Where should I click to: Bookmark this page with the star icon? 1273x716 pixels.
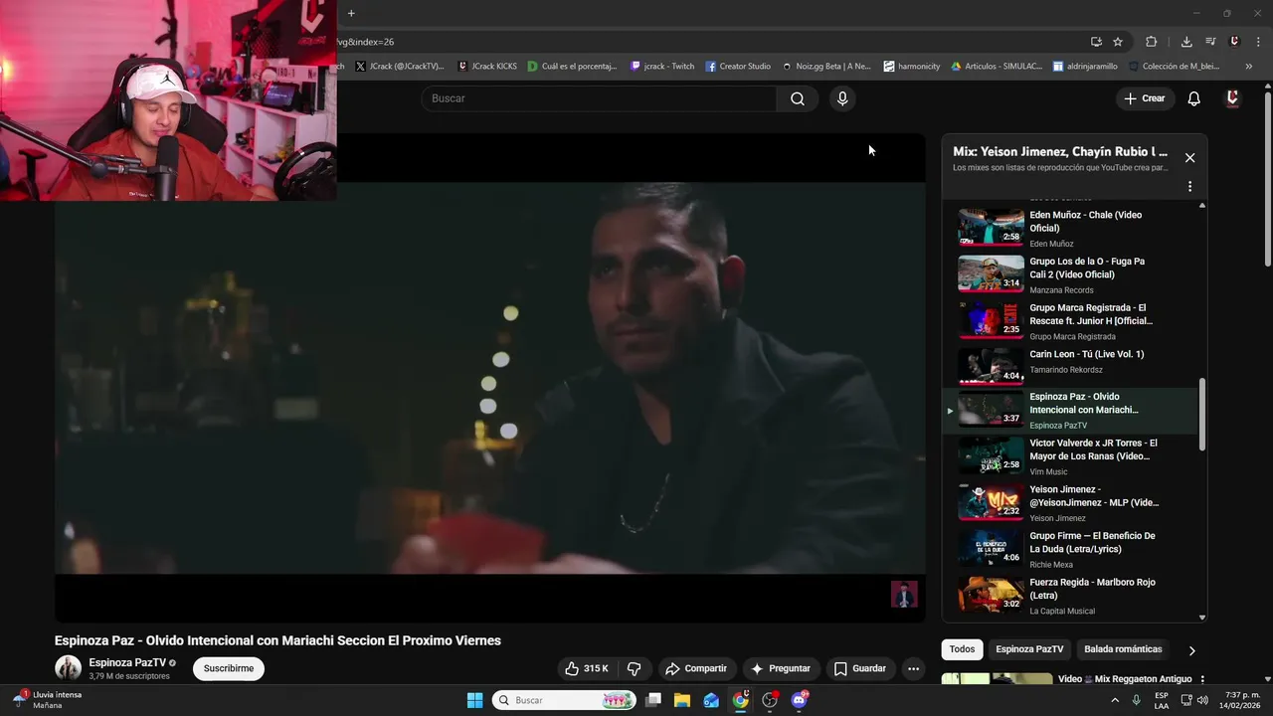click(x=1118, y=42)
